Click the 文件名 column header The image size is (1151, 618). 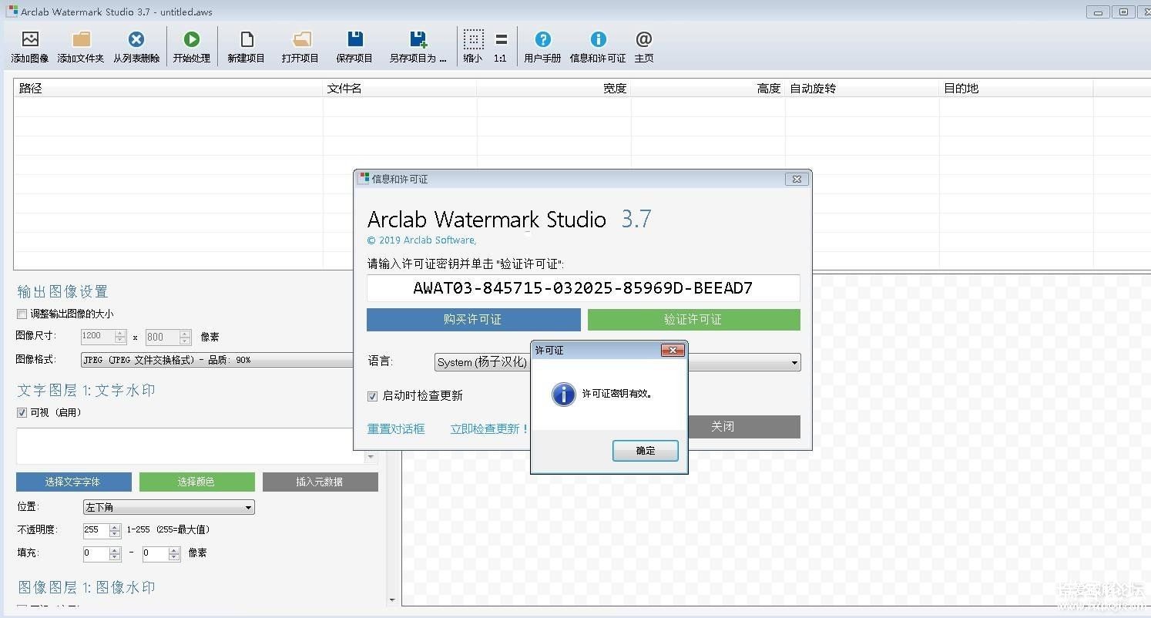click(x=400, y=89)
